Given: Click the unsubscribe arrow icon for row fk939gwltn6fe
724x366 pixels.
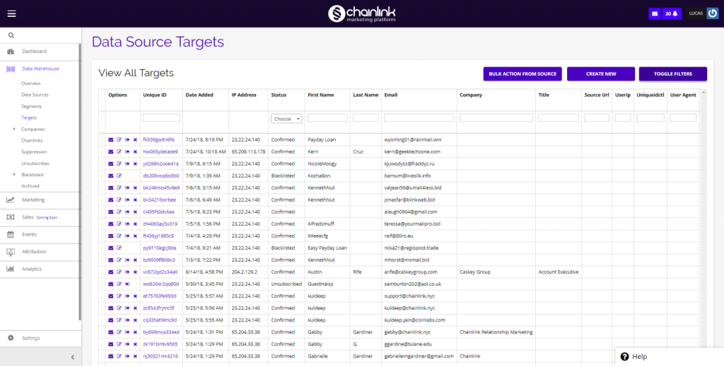Looking at the screenshot, I should pyautogui.click(x=127, y=140).
